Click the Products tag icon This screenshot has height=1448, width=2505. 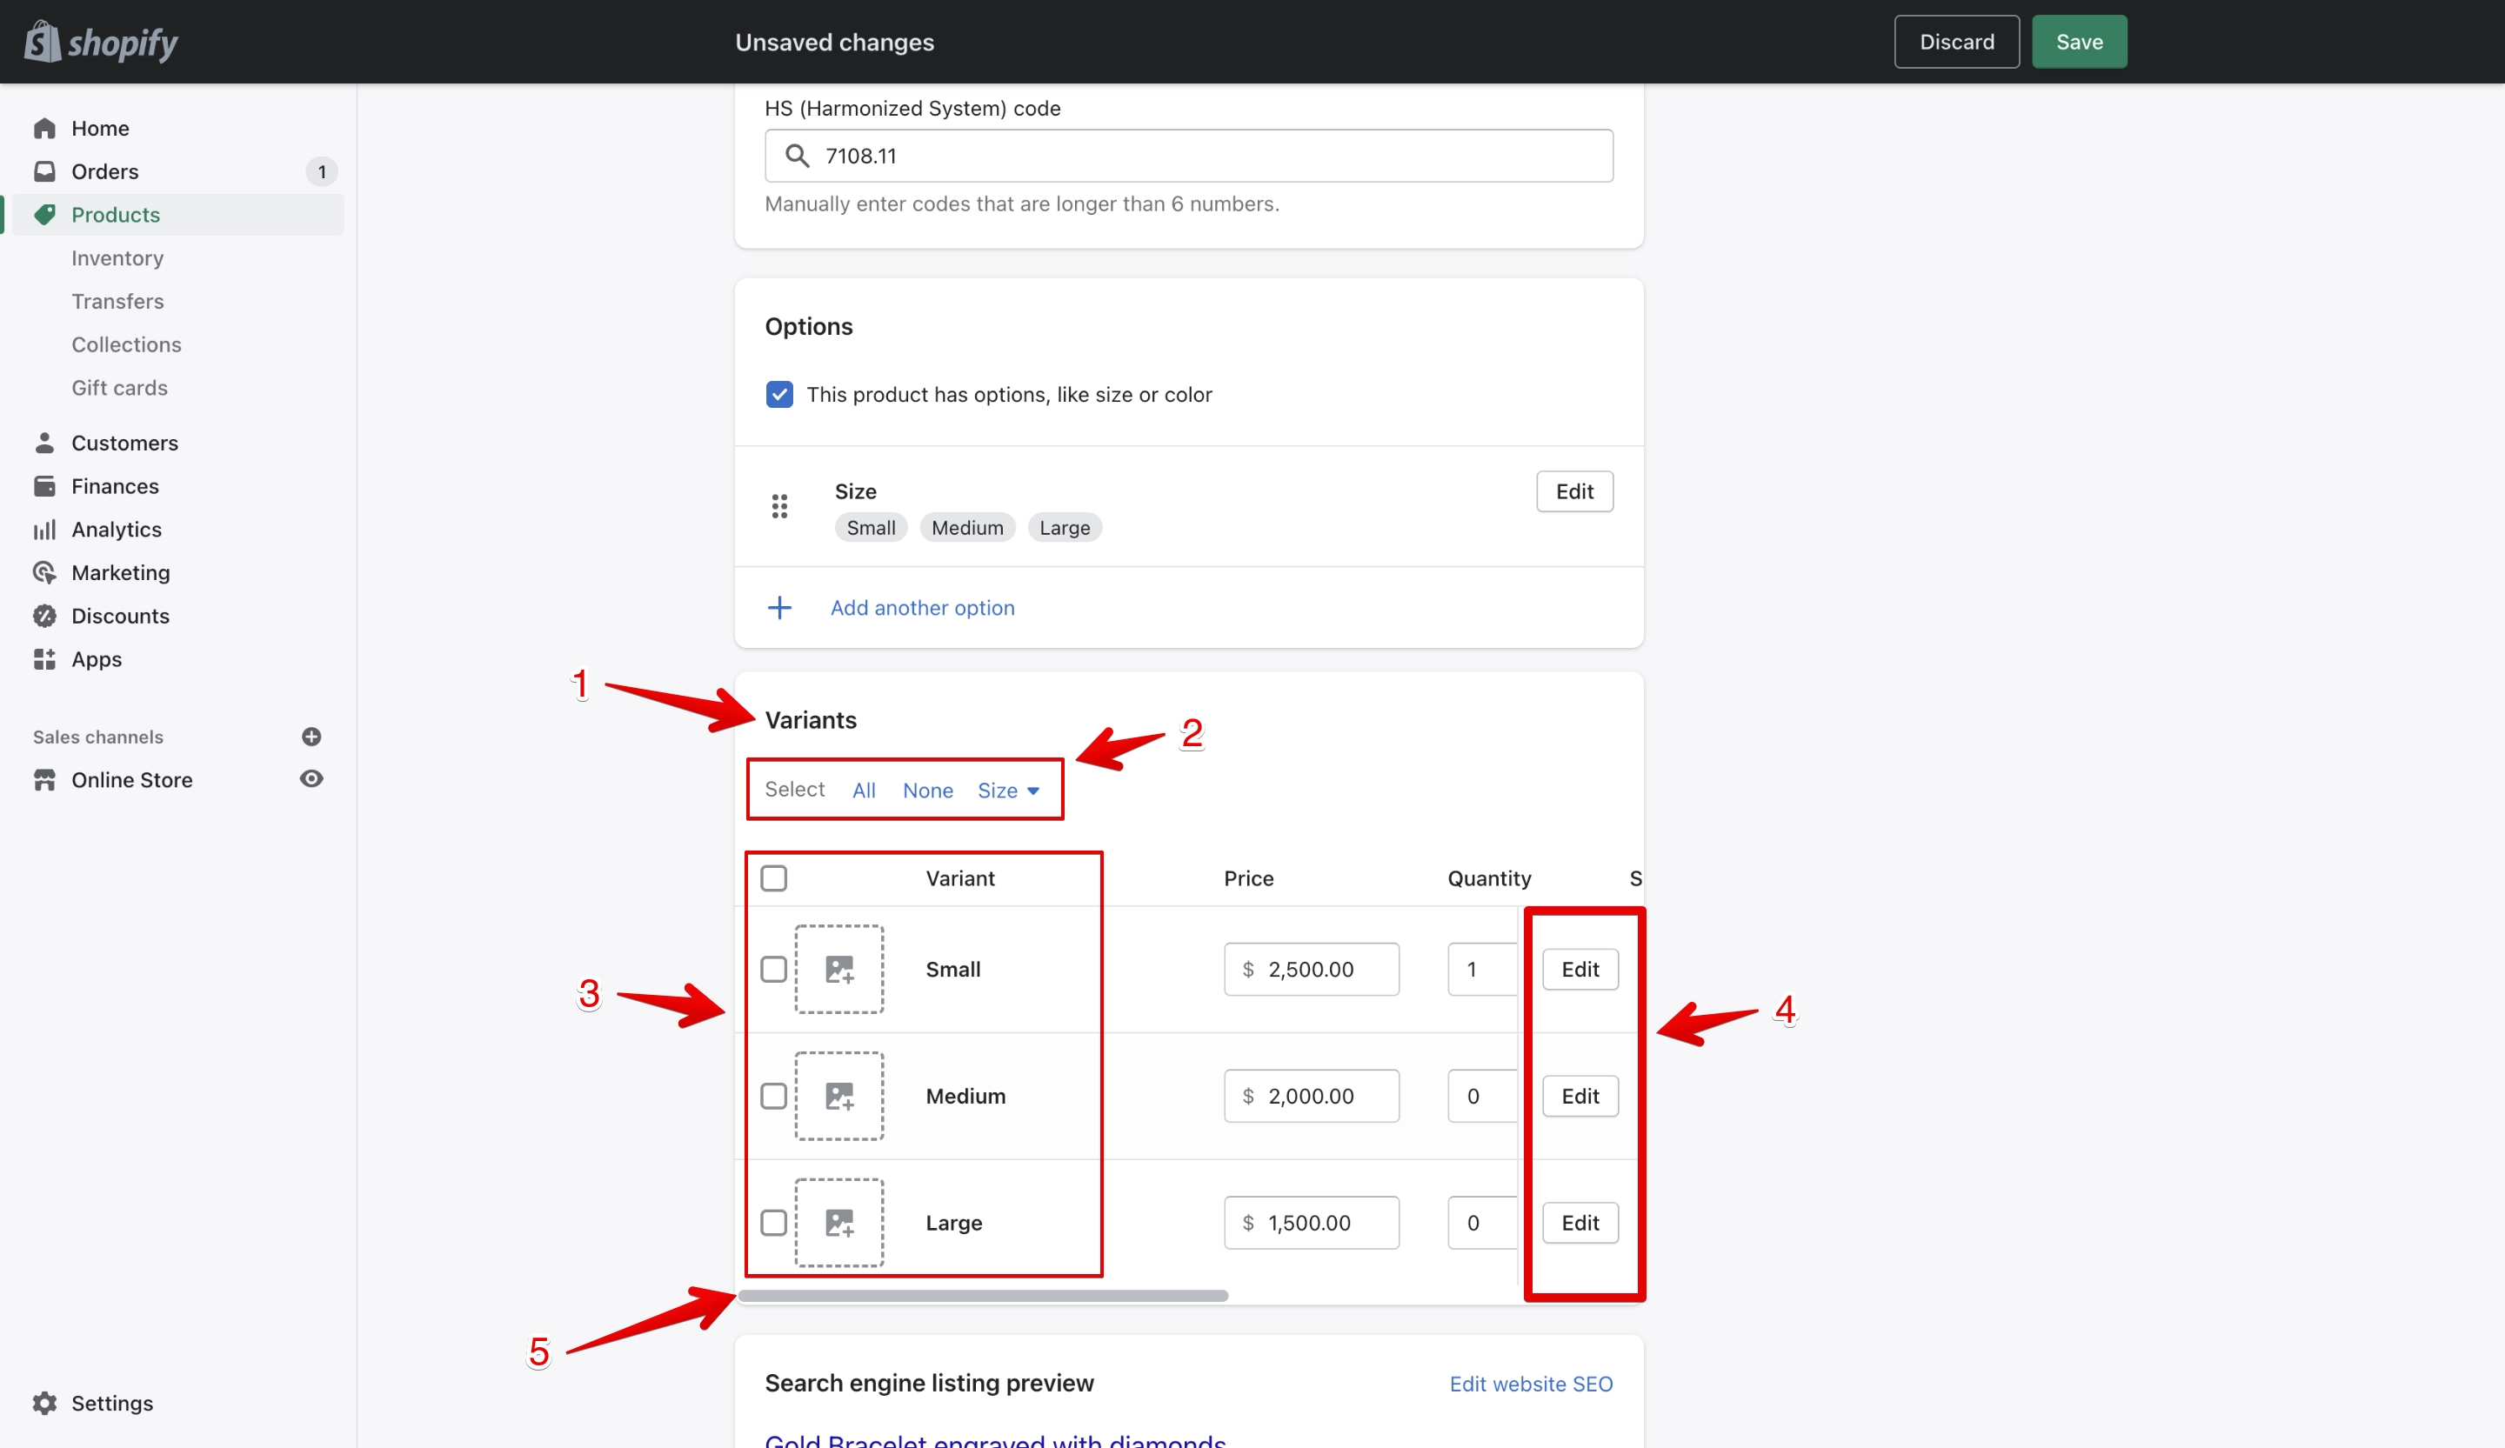44,215
